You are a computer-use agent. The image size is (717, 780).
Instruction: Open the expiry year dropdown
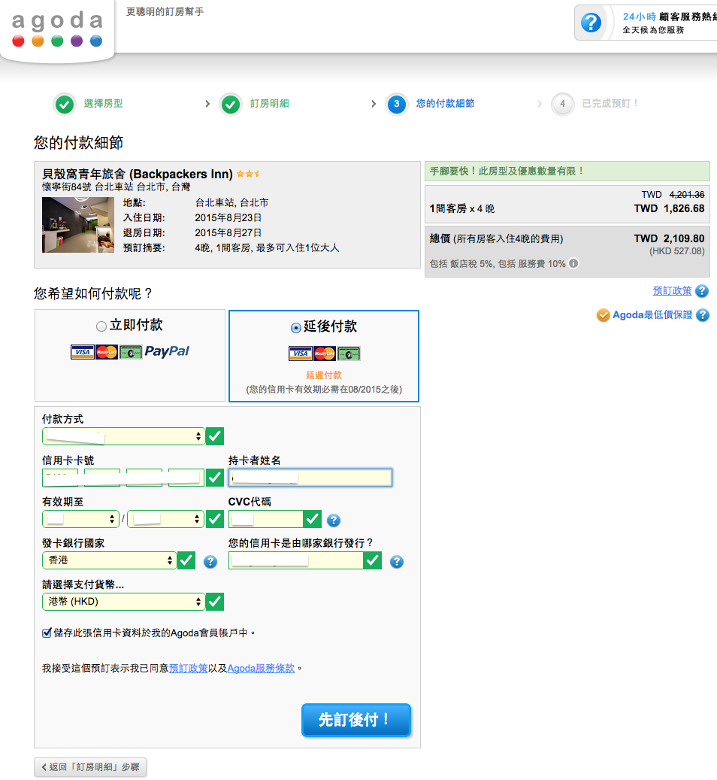[165, 519]
